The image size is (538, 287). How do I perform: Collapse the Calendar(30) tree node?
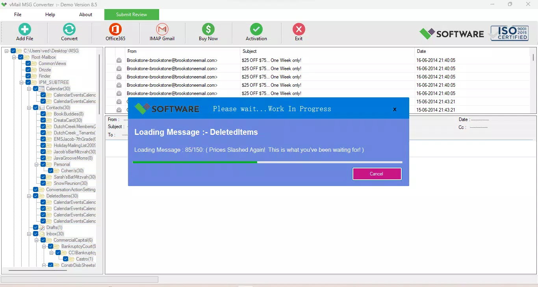coord(29,89)
